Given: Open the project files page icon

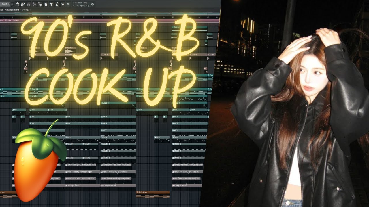Looking at the screenshot, I should [x=46, y=4].
